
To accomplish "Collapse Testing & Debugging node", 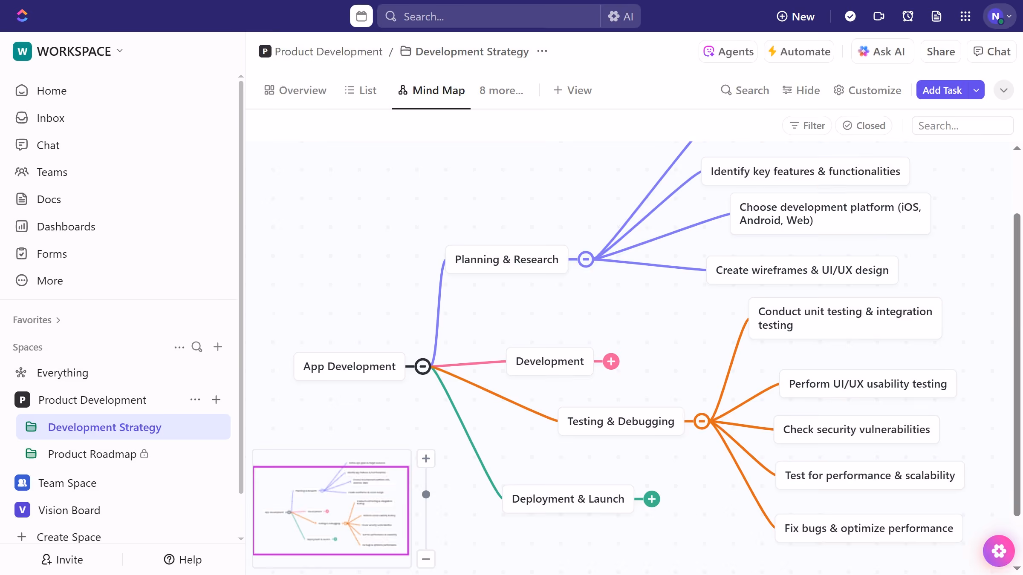I will [x=702, y=421].
